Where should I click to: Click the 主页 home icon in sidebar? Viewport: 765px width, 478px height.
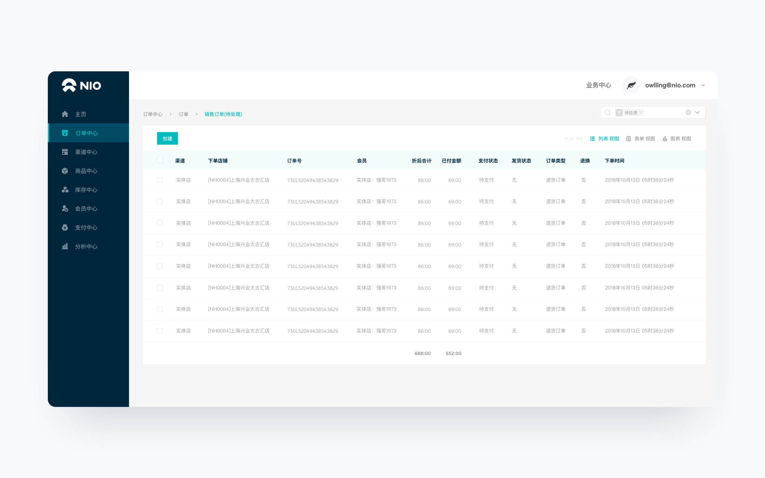[x=65, y=114]
